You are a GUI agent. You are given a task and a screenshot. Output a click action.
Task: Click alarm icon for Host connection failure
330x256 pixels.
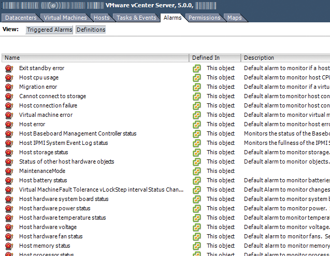pyautogui.click(x=9, y=105)
